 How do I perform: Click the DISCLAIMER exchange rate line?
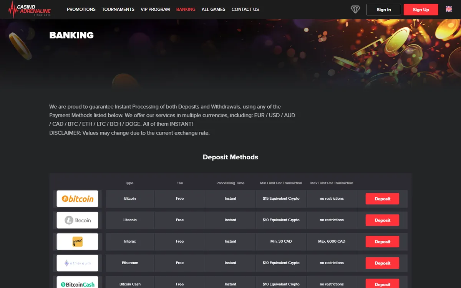pyautogui.click(x=129, y=133)
